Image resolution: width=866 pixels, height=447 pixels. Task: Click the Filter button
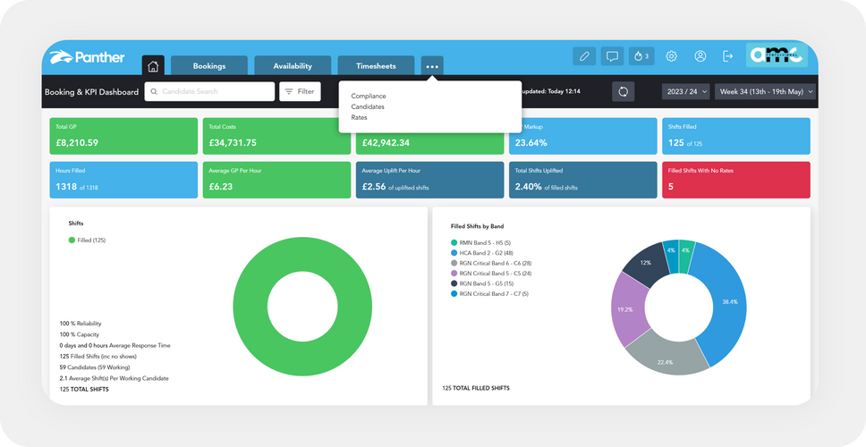point(300,91)
